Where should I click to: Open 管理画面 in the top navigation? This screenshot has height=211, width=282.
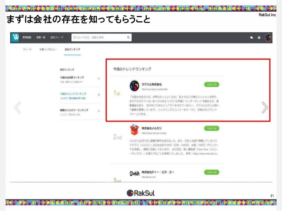coord(27,37)
